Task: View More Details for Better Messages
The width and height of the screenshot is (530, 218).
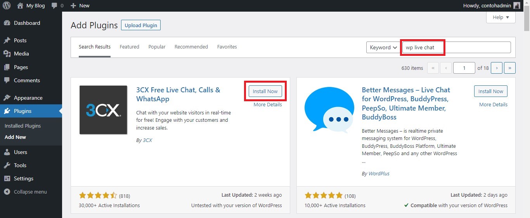Action: tap(493, 104)
